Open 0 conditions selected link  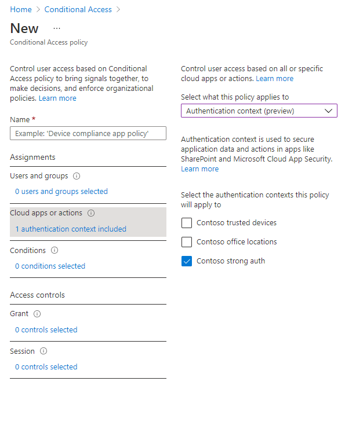tap(50, 266)
